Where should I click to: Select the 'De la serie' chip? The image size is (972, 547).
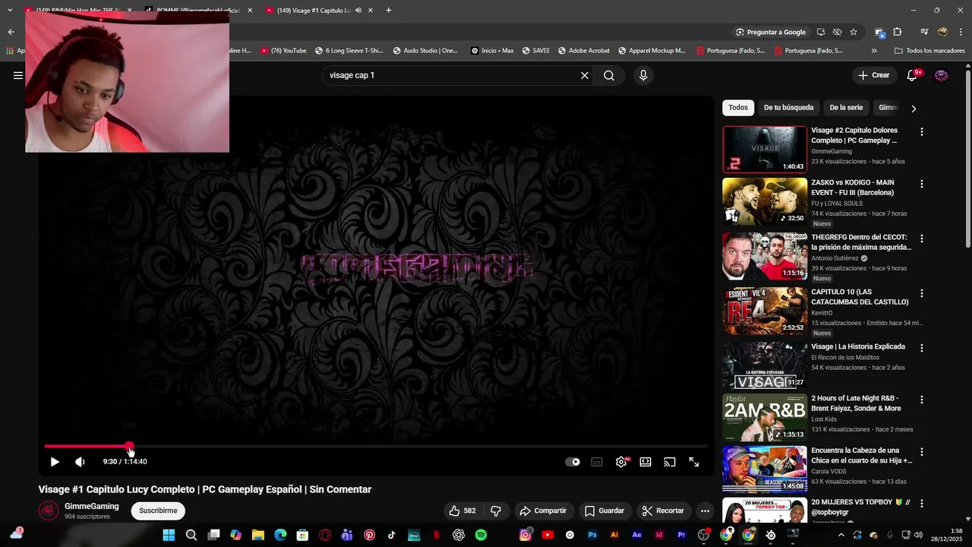[x=846, y=108]
